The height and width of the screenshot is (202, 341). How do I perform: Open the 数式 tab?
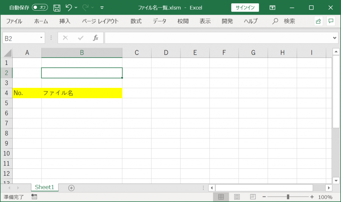pos(136,21)
